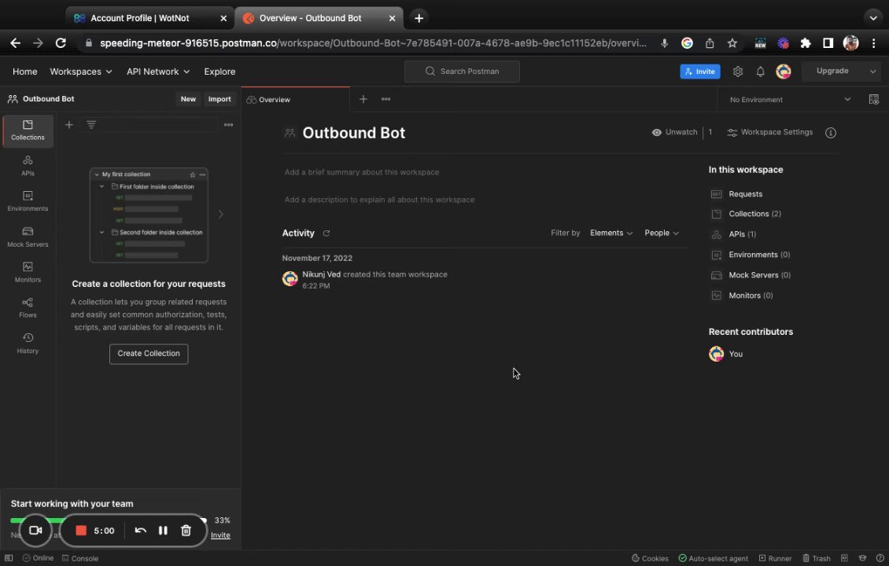The width and height of the screenshot is (889, 566).
Task: Click the Invite link in onboarding panel
Action: coord(220,535)
